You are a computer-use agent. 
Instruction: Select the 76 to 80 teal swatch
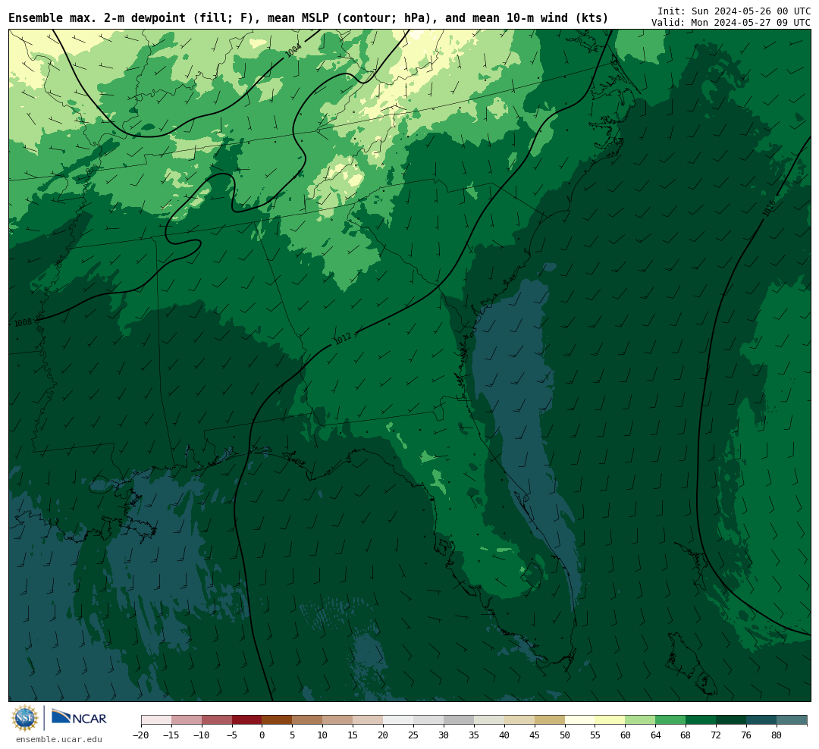[x=761, y=719]
